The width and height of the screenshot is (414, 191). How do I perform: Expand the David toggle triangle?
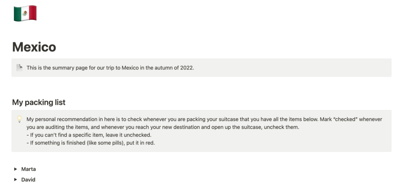16,179
